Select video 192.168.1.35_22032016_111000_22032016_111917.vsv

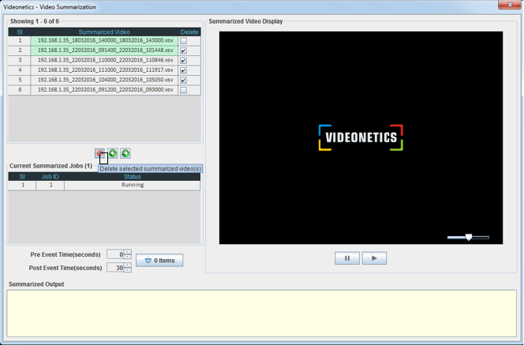(x=104, y=70)
